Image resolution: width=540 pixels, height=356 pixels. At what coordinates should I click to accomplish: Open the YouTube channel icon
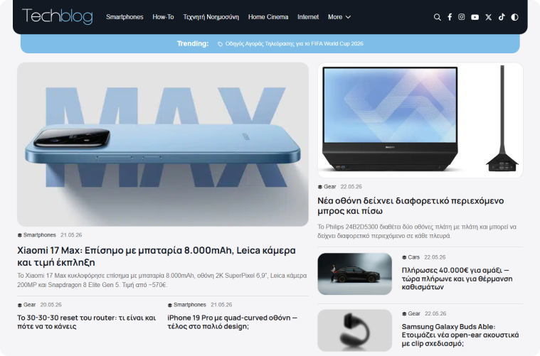(x=475, y=17)
